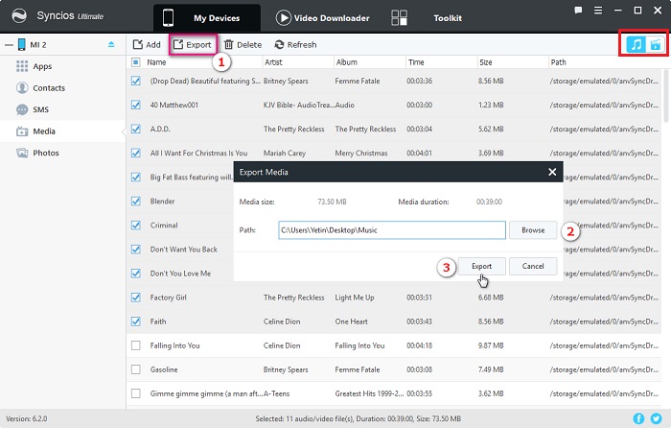Viewport: 671px width, 428px height.
Task: Check the Gasoline track
Action: [136, 369]
